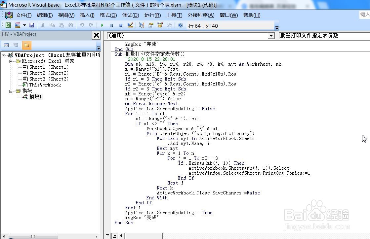This screenshot has width=370, height=239.
Task: Open the Properties Window icon
Action: coord(150,25)
